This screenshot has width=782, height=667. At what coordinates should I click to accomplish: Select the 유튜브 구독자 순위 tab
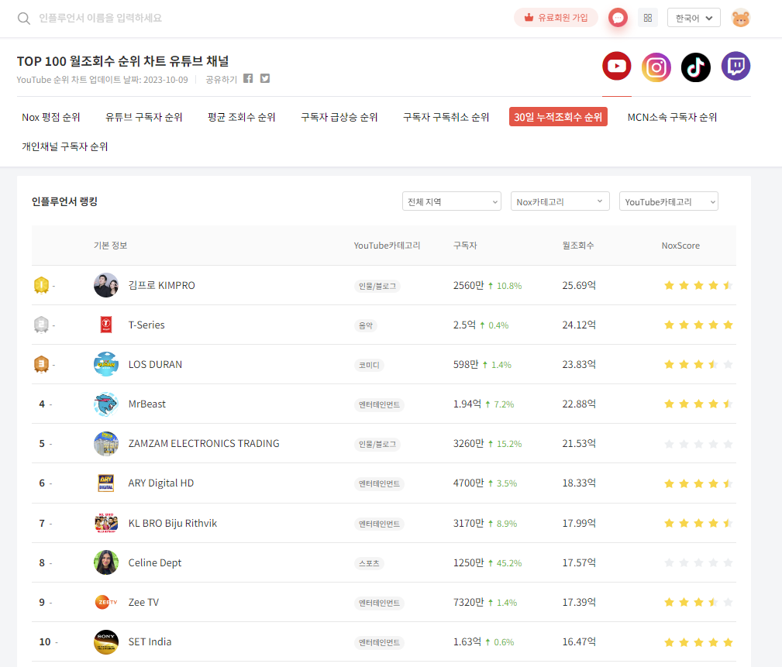143,117
